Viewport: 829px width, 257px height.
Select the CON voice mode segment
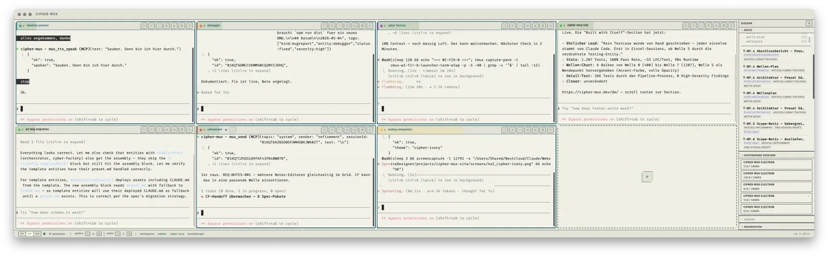coord(37,234)
